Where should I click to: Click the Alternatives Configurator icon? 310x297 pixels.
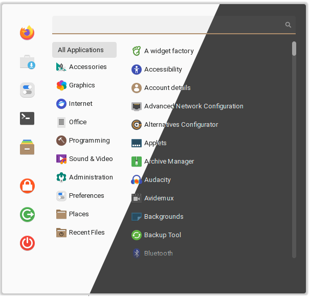[137, 125]
